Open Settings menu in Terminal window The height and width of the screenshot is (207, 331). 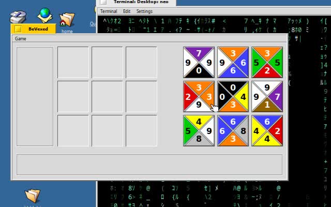pos(144,11)
